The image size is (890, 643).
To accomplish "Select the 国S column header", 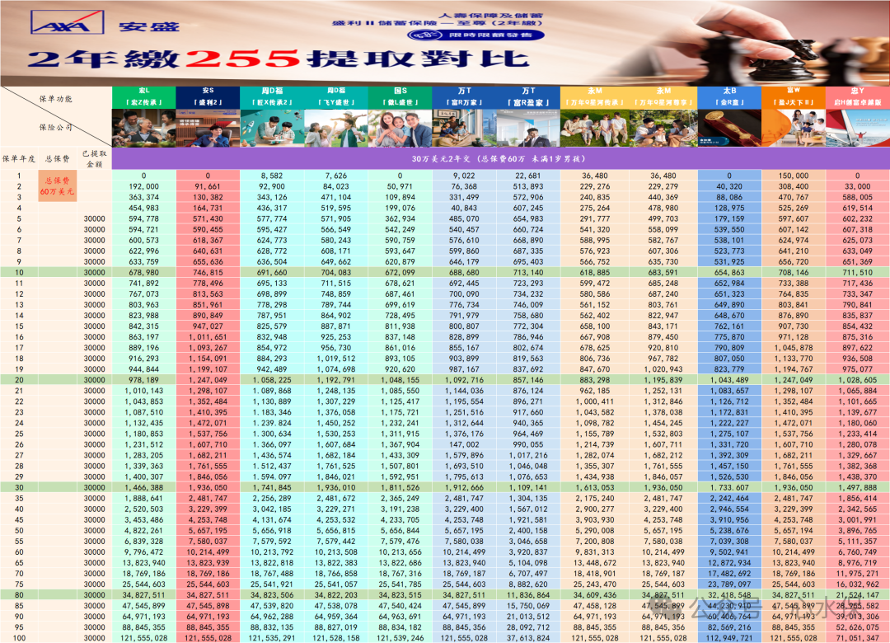I will pyautogui.click(x=400, y=91).
